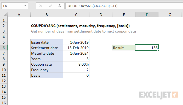Click the cancel (X) formula bar icon
The width and height of the screenshot is (183, 105).
pos(41,6)
